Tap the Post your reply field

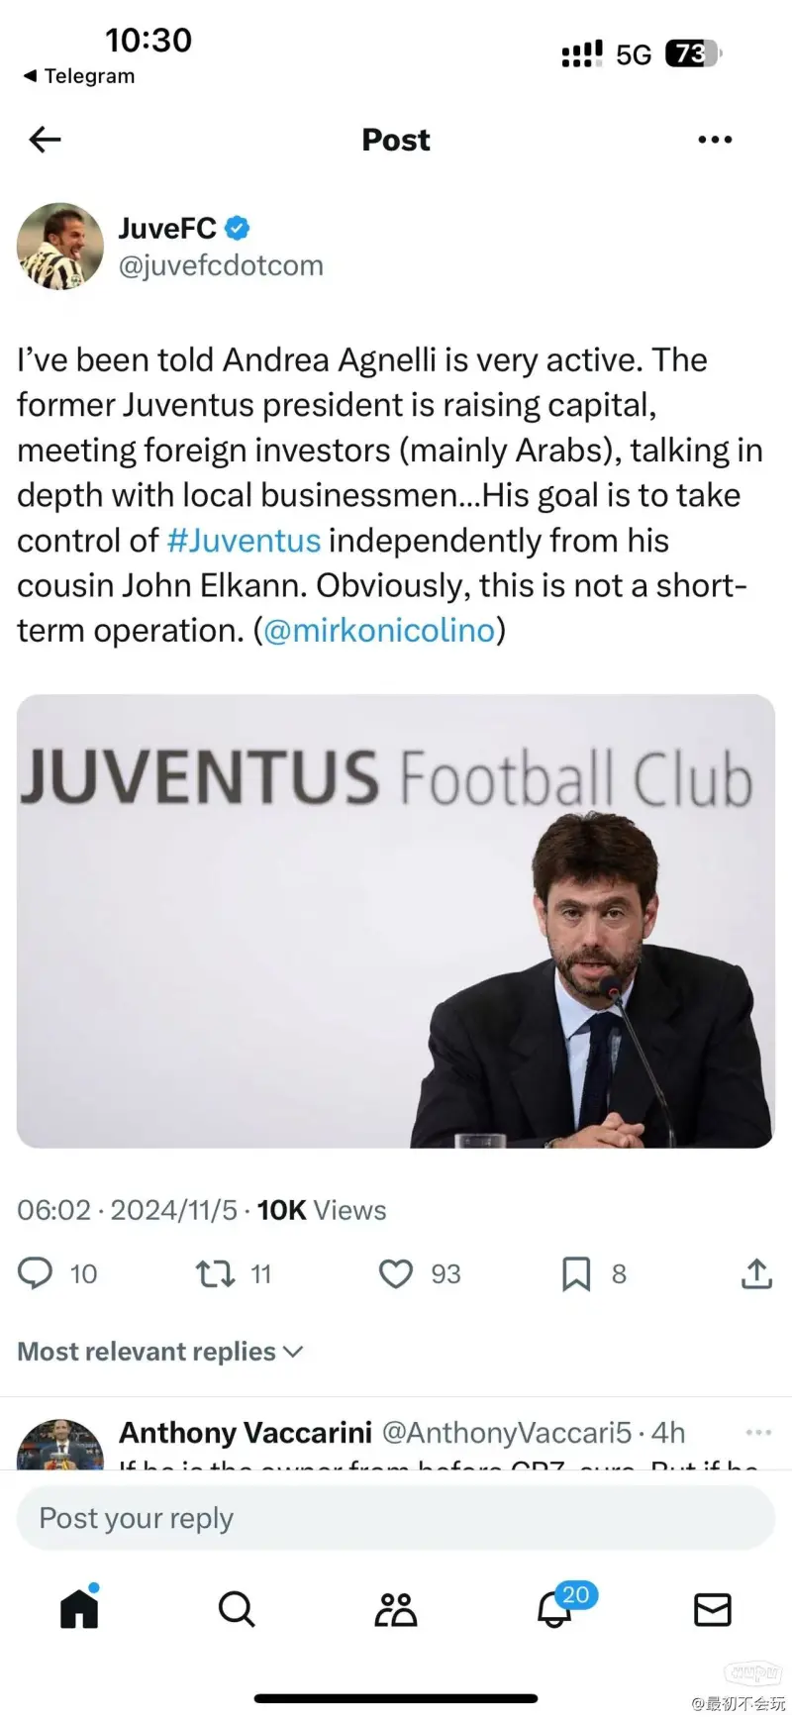pyautogui.click(x=396, y=1518)
